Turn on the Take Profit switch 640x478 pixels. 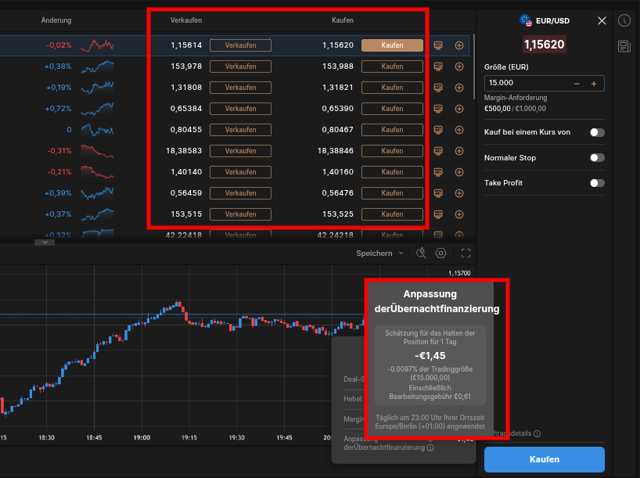pos(597,183)
